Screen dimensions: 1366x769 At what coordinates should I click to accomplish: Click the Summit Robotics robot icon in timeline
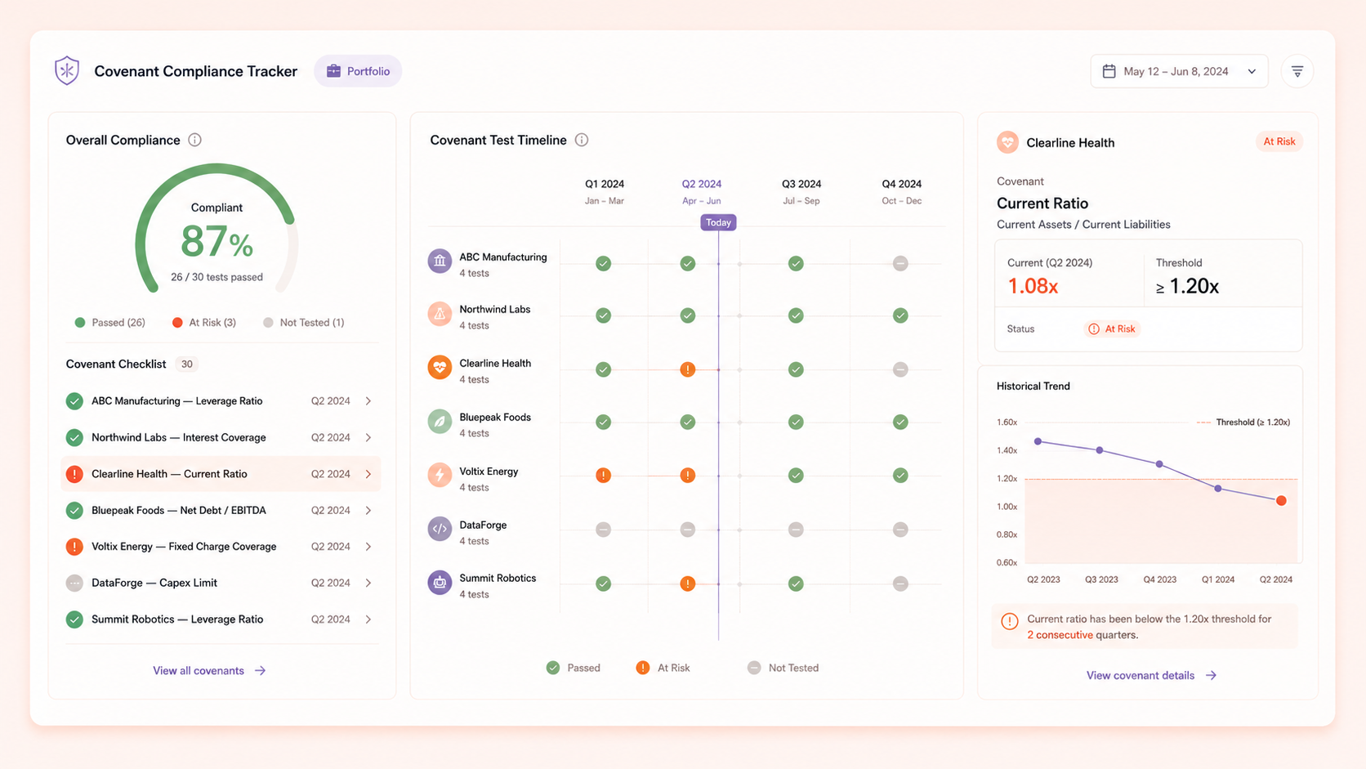440,583
